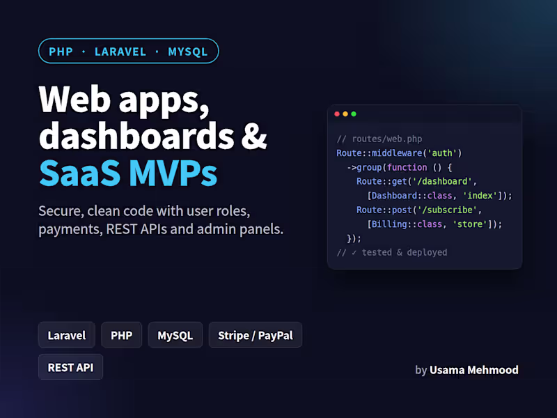Viewport: 557px width, 418px height.
Task: Click the Laravel tag chip
Action: pos(67,335)
